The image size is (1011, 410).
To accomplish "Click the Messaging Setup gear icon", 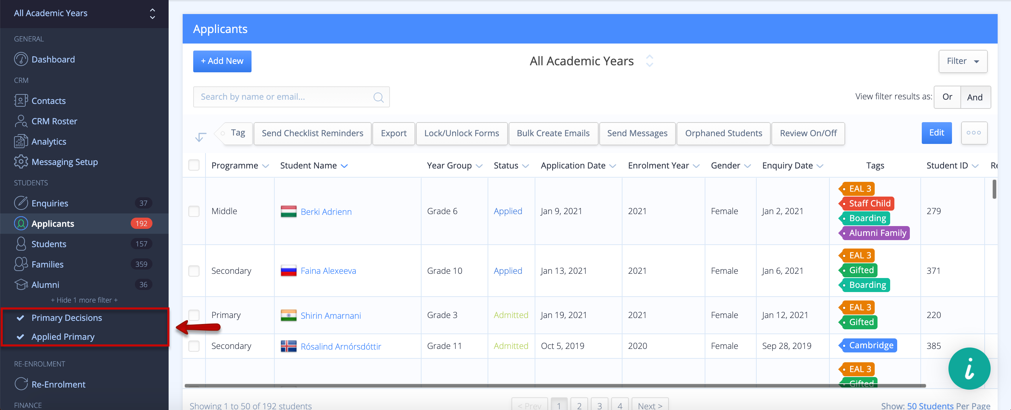I will click(x=21, y=161).
